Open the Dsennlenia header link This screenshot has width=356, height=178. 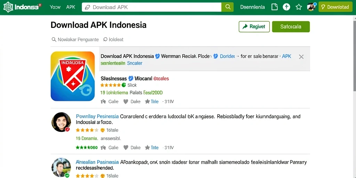point(252,7)
